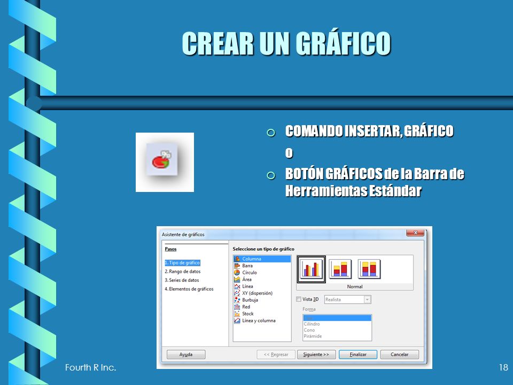The image size is (513, 385).
Task: Choose the percent stacked column thumbnail
Action: tap(369, 269)
